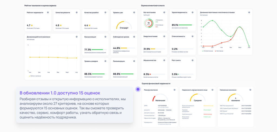Click the Стабильное financial status text

(x=207, y=117)
